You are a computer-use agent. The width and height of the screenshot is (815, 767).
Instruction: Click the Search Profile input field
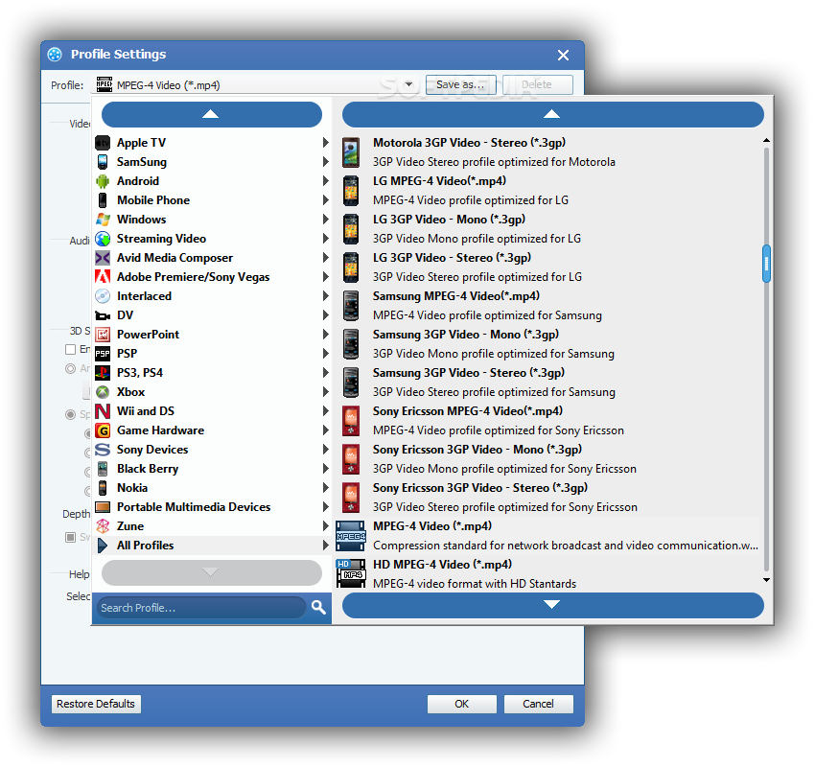coord(201,608)
